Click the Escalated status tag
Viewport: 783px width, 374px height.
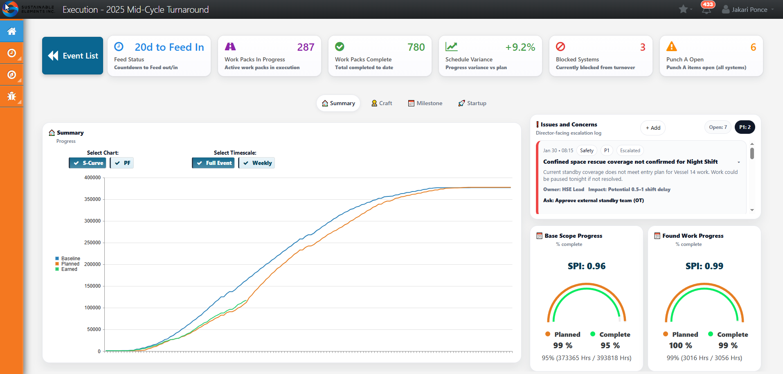click(630, 151)
